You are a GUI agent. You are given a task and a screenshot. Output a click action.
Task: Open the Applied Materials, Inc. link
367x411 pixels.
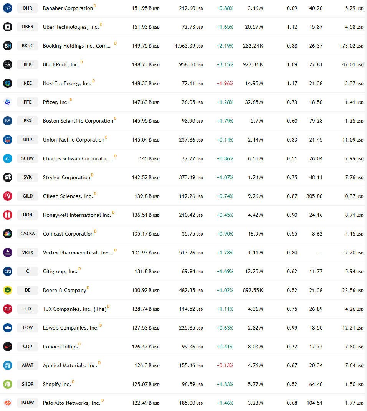point(70,366)
